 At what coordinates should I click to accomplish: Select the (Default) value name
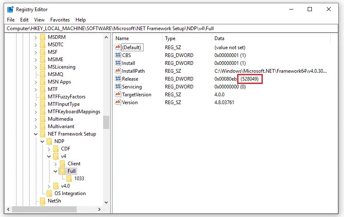click(132, 47)
